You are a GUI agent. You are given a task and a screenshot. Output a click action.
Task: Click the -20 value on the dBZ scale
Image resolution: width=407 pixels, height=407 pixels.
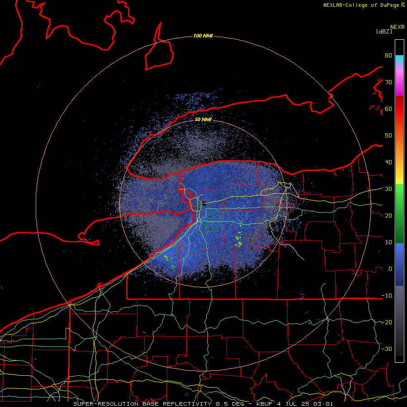tap(387, 322)
